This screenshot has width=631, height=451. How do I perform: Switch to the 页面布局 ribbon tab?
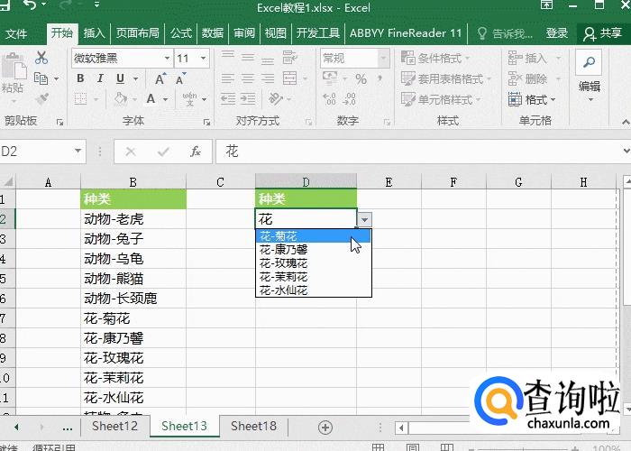138,33
